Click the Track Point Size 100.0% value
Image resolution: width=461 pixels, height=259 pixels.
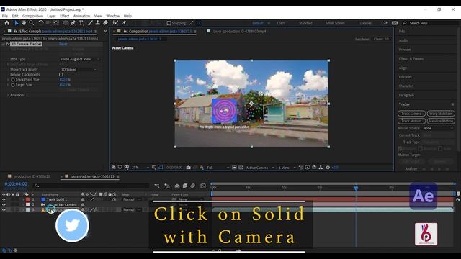(64, 80)
